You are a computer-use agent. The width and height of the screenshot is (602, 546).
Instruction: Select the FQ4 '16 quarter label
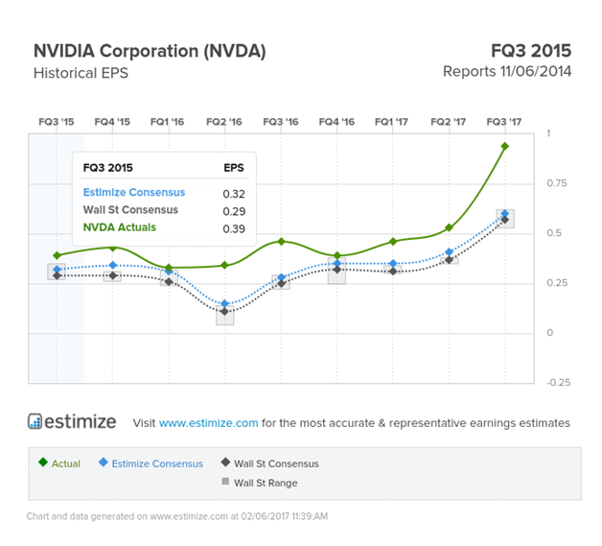coord(336,123)
